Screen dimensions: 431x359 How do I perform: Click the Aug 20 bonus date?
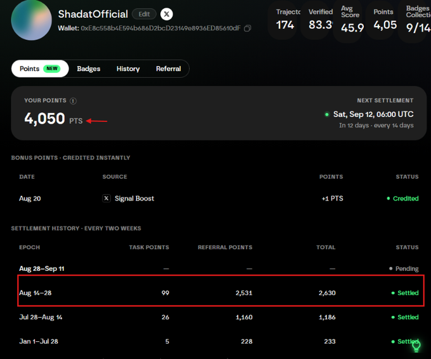[30, 199]
